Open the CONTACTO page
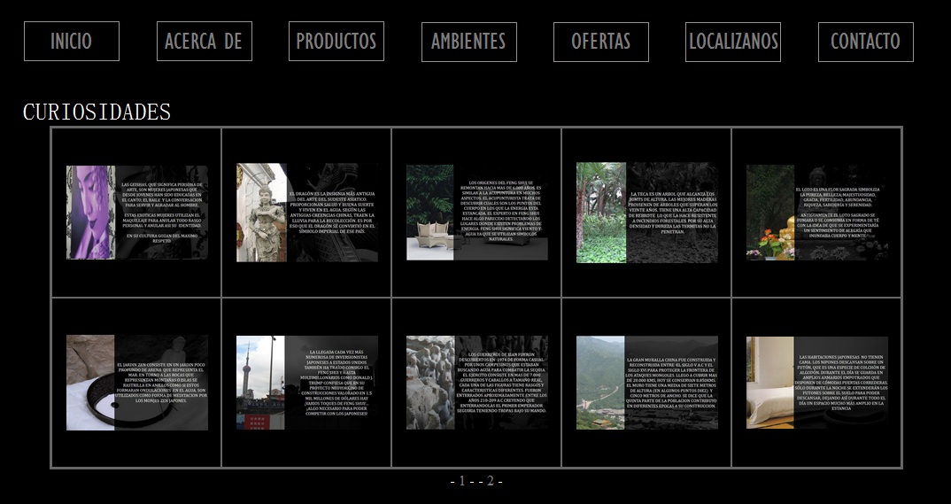 865,42
